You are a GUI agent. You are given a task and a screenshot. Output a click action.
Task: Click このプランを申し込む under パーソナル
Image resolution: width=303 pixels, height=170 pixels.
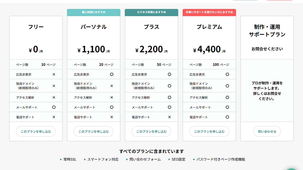point(93,131)
